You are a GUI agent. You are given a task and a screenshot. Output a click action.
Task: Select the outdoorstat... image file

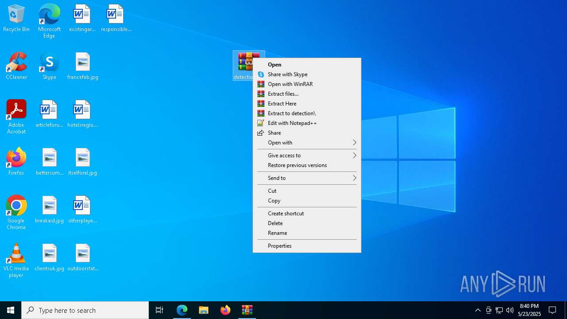point(83,258)
